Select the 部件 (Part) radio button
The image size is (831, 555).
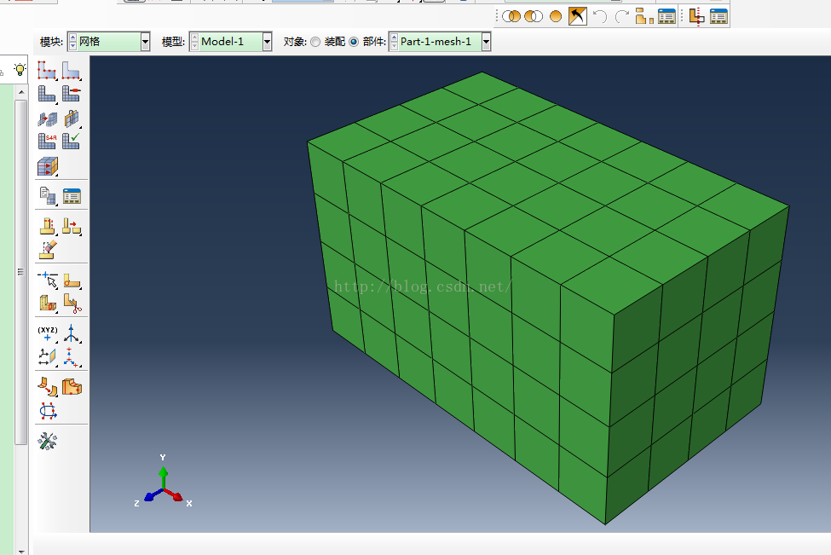click(354, 42)
